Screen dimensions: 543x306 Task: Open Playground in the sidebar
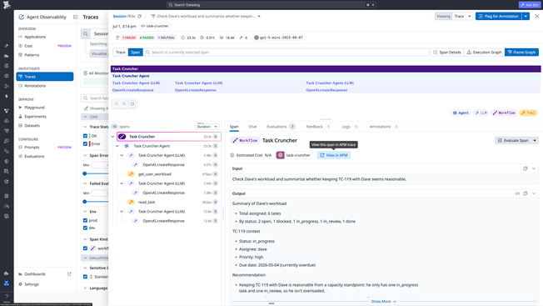34,108
